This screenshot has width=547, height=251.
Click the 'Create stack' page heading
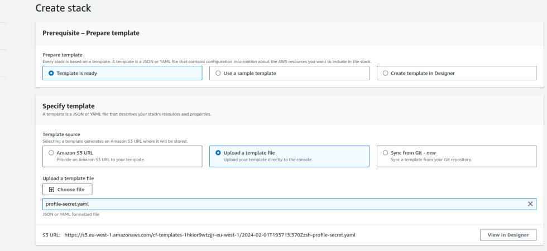pos(63,8)
